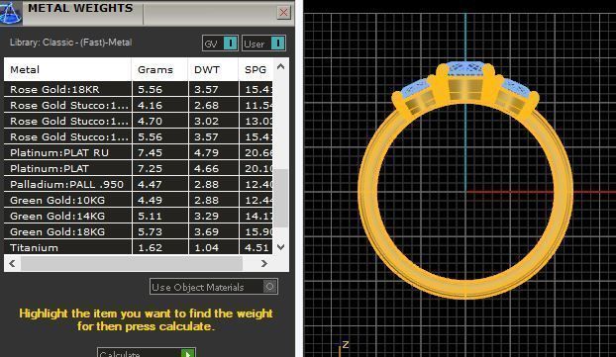Toggle the User library switch
Viewport: 616px width, 357px height.
coord(263,44)
